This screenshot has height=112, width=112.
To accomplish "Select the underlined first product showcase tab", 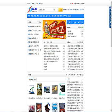I will click(x=31, y=80).
